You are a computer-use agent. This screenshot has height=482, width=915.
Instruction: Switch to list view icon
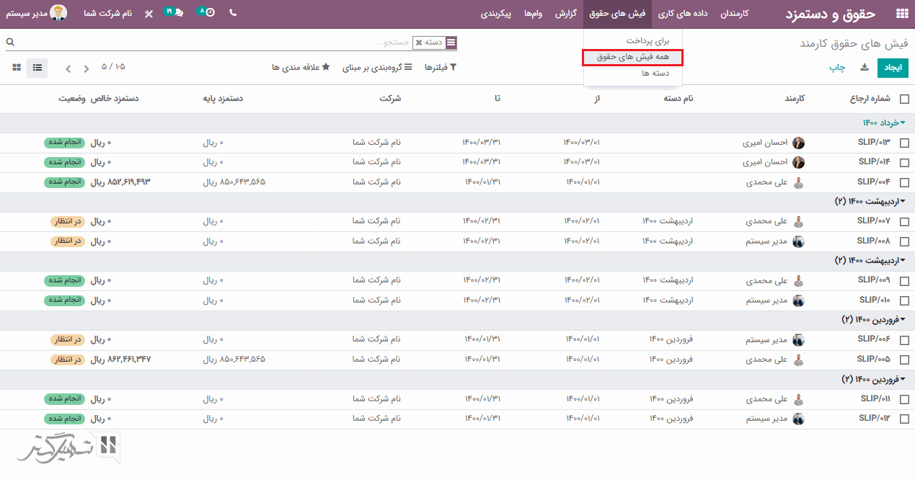[37, 68]
